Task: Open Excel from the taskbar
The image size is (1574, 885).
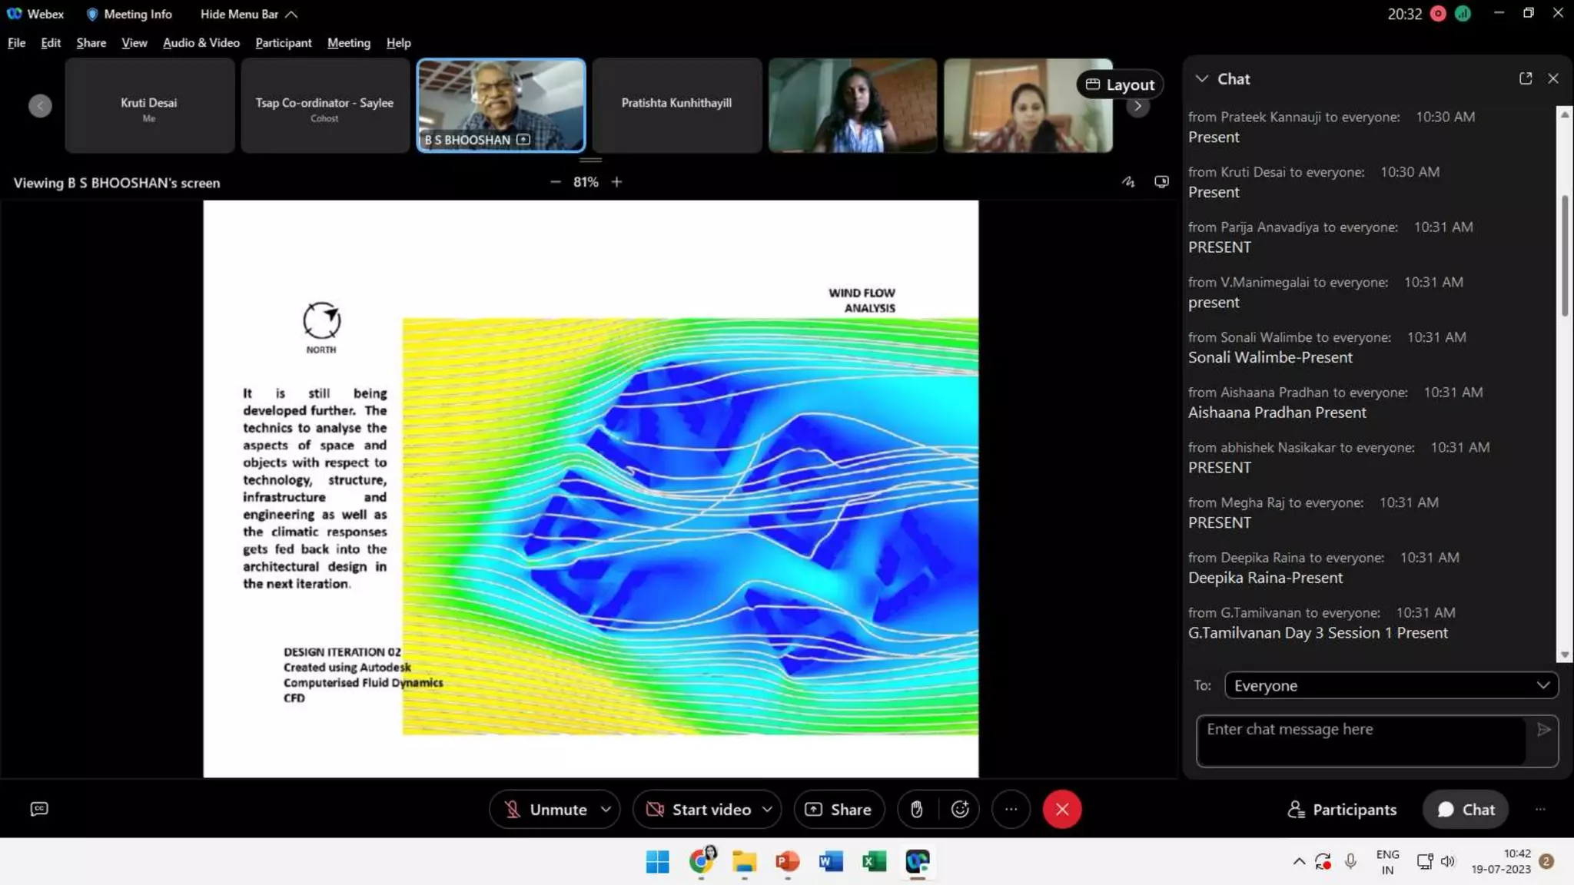Action: pos(874,861)
